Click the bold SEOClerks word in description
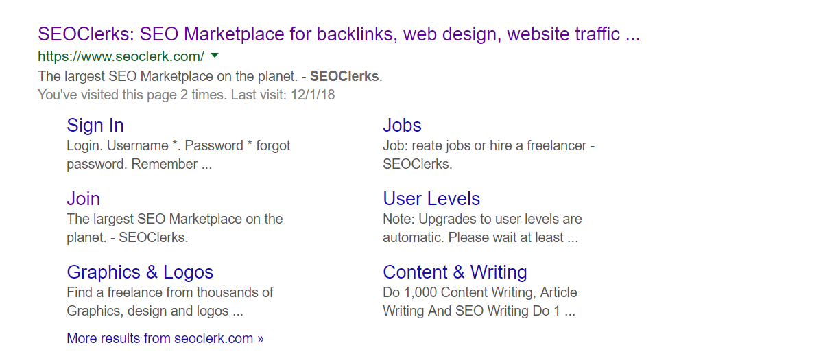 pos(344,76)
